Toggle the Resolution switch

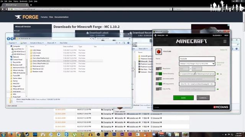pos(159,68)
